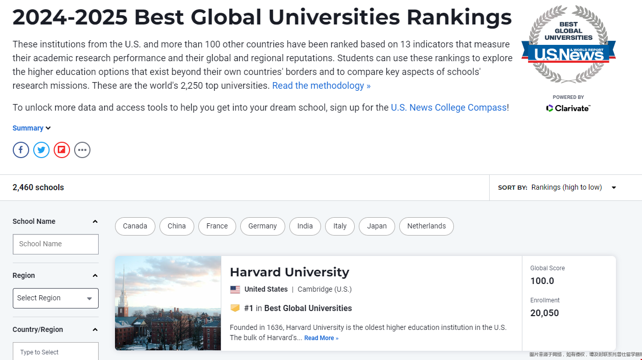Viewport: 642px width, 360px height.
Task: Filter by China chip
Action: coord(177,226)
